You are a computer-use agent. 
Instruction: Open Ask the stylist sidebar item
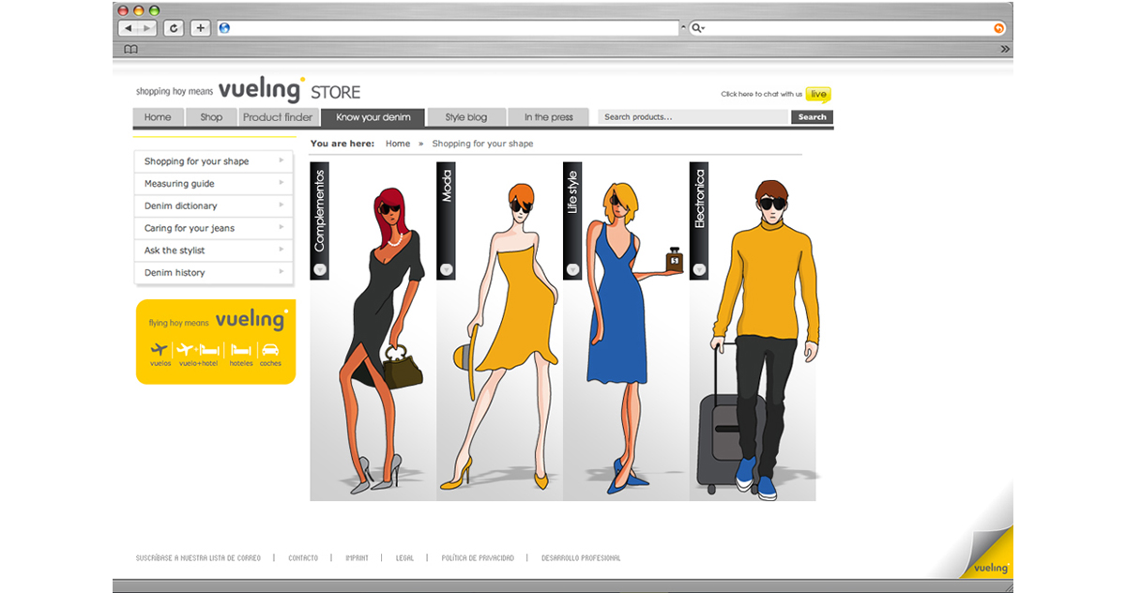(x=214, y=251)
